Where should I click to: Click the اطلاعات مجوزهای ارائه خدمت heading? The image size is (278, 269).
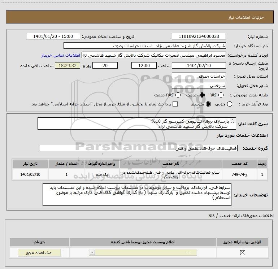241,216
